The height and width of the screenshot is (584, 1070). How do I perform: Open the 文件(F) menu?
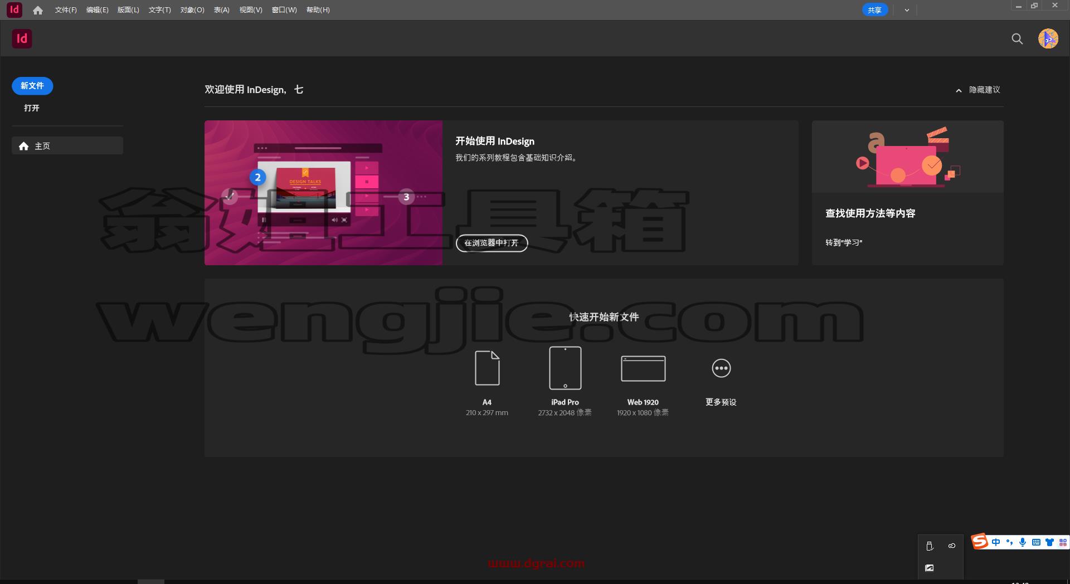point(66,10)
